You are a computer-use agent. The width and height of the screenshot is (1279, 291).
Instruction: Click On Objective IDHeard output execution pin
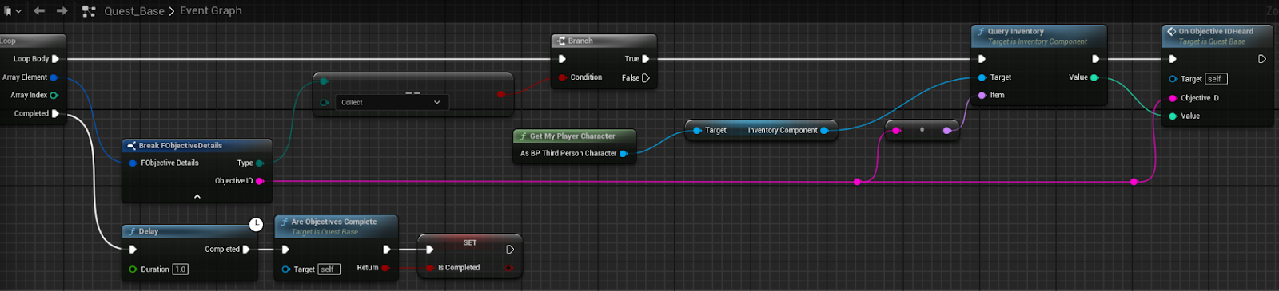1262,59
